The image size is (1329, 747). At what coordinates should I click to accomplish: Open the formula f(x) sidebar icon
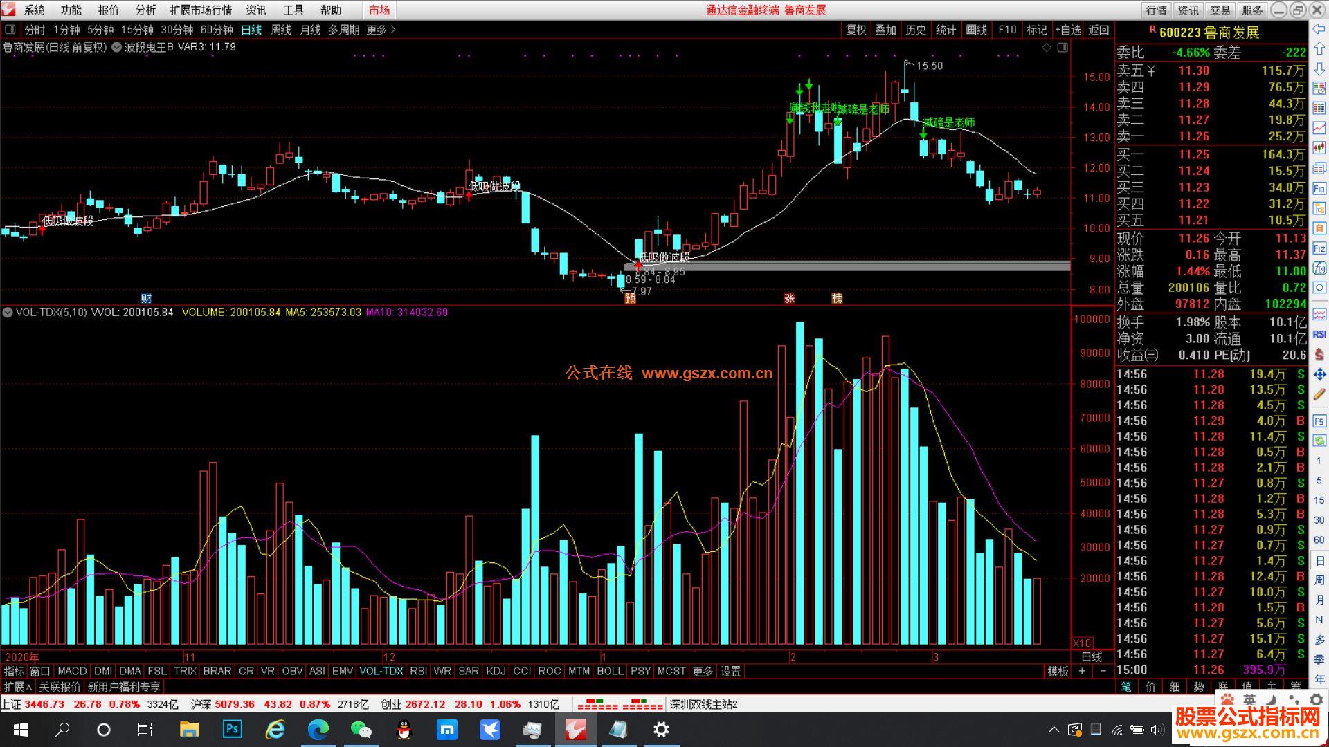1319,268
